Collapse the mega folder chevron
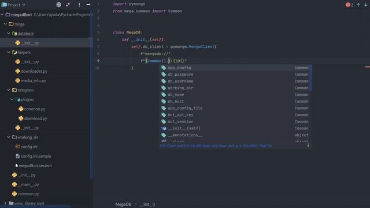Screen dimensions: 370x208 coord(5,24)
